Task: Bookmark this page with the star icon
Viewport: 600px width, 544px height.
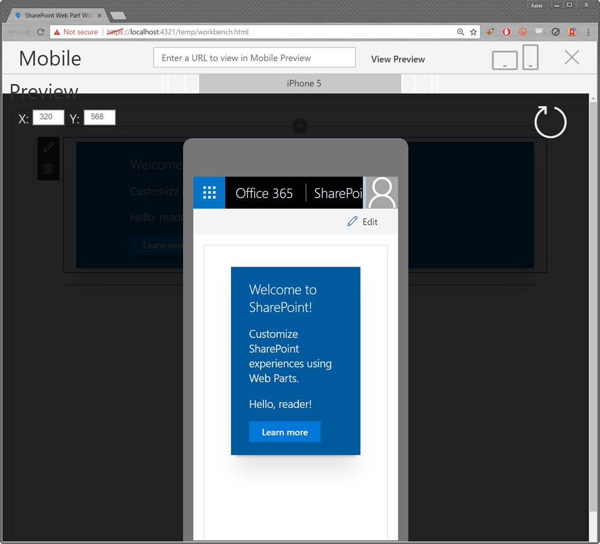Action: coord(473,32)
